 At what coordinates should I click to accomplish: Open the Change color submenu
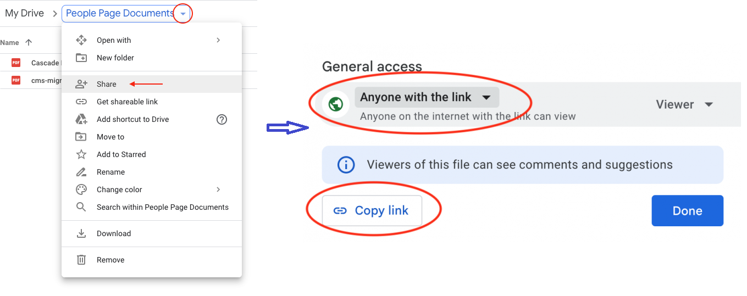pyautogui.click(x=152, y=189)
